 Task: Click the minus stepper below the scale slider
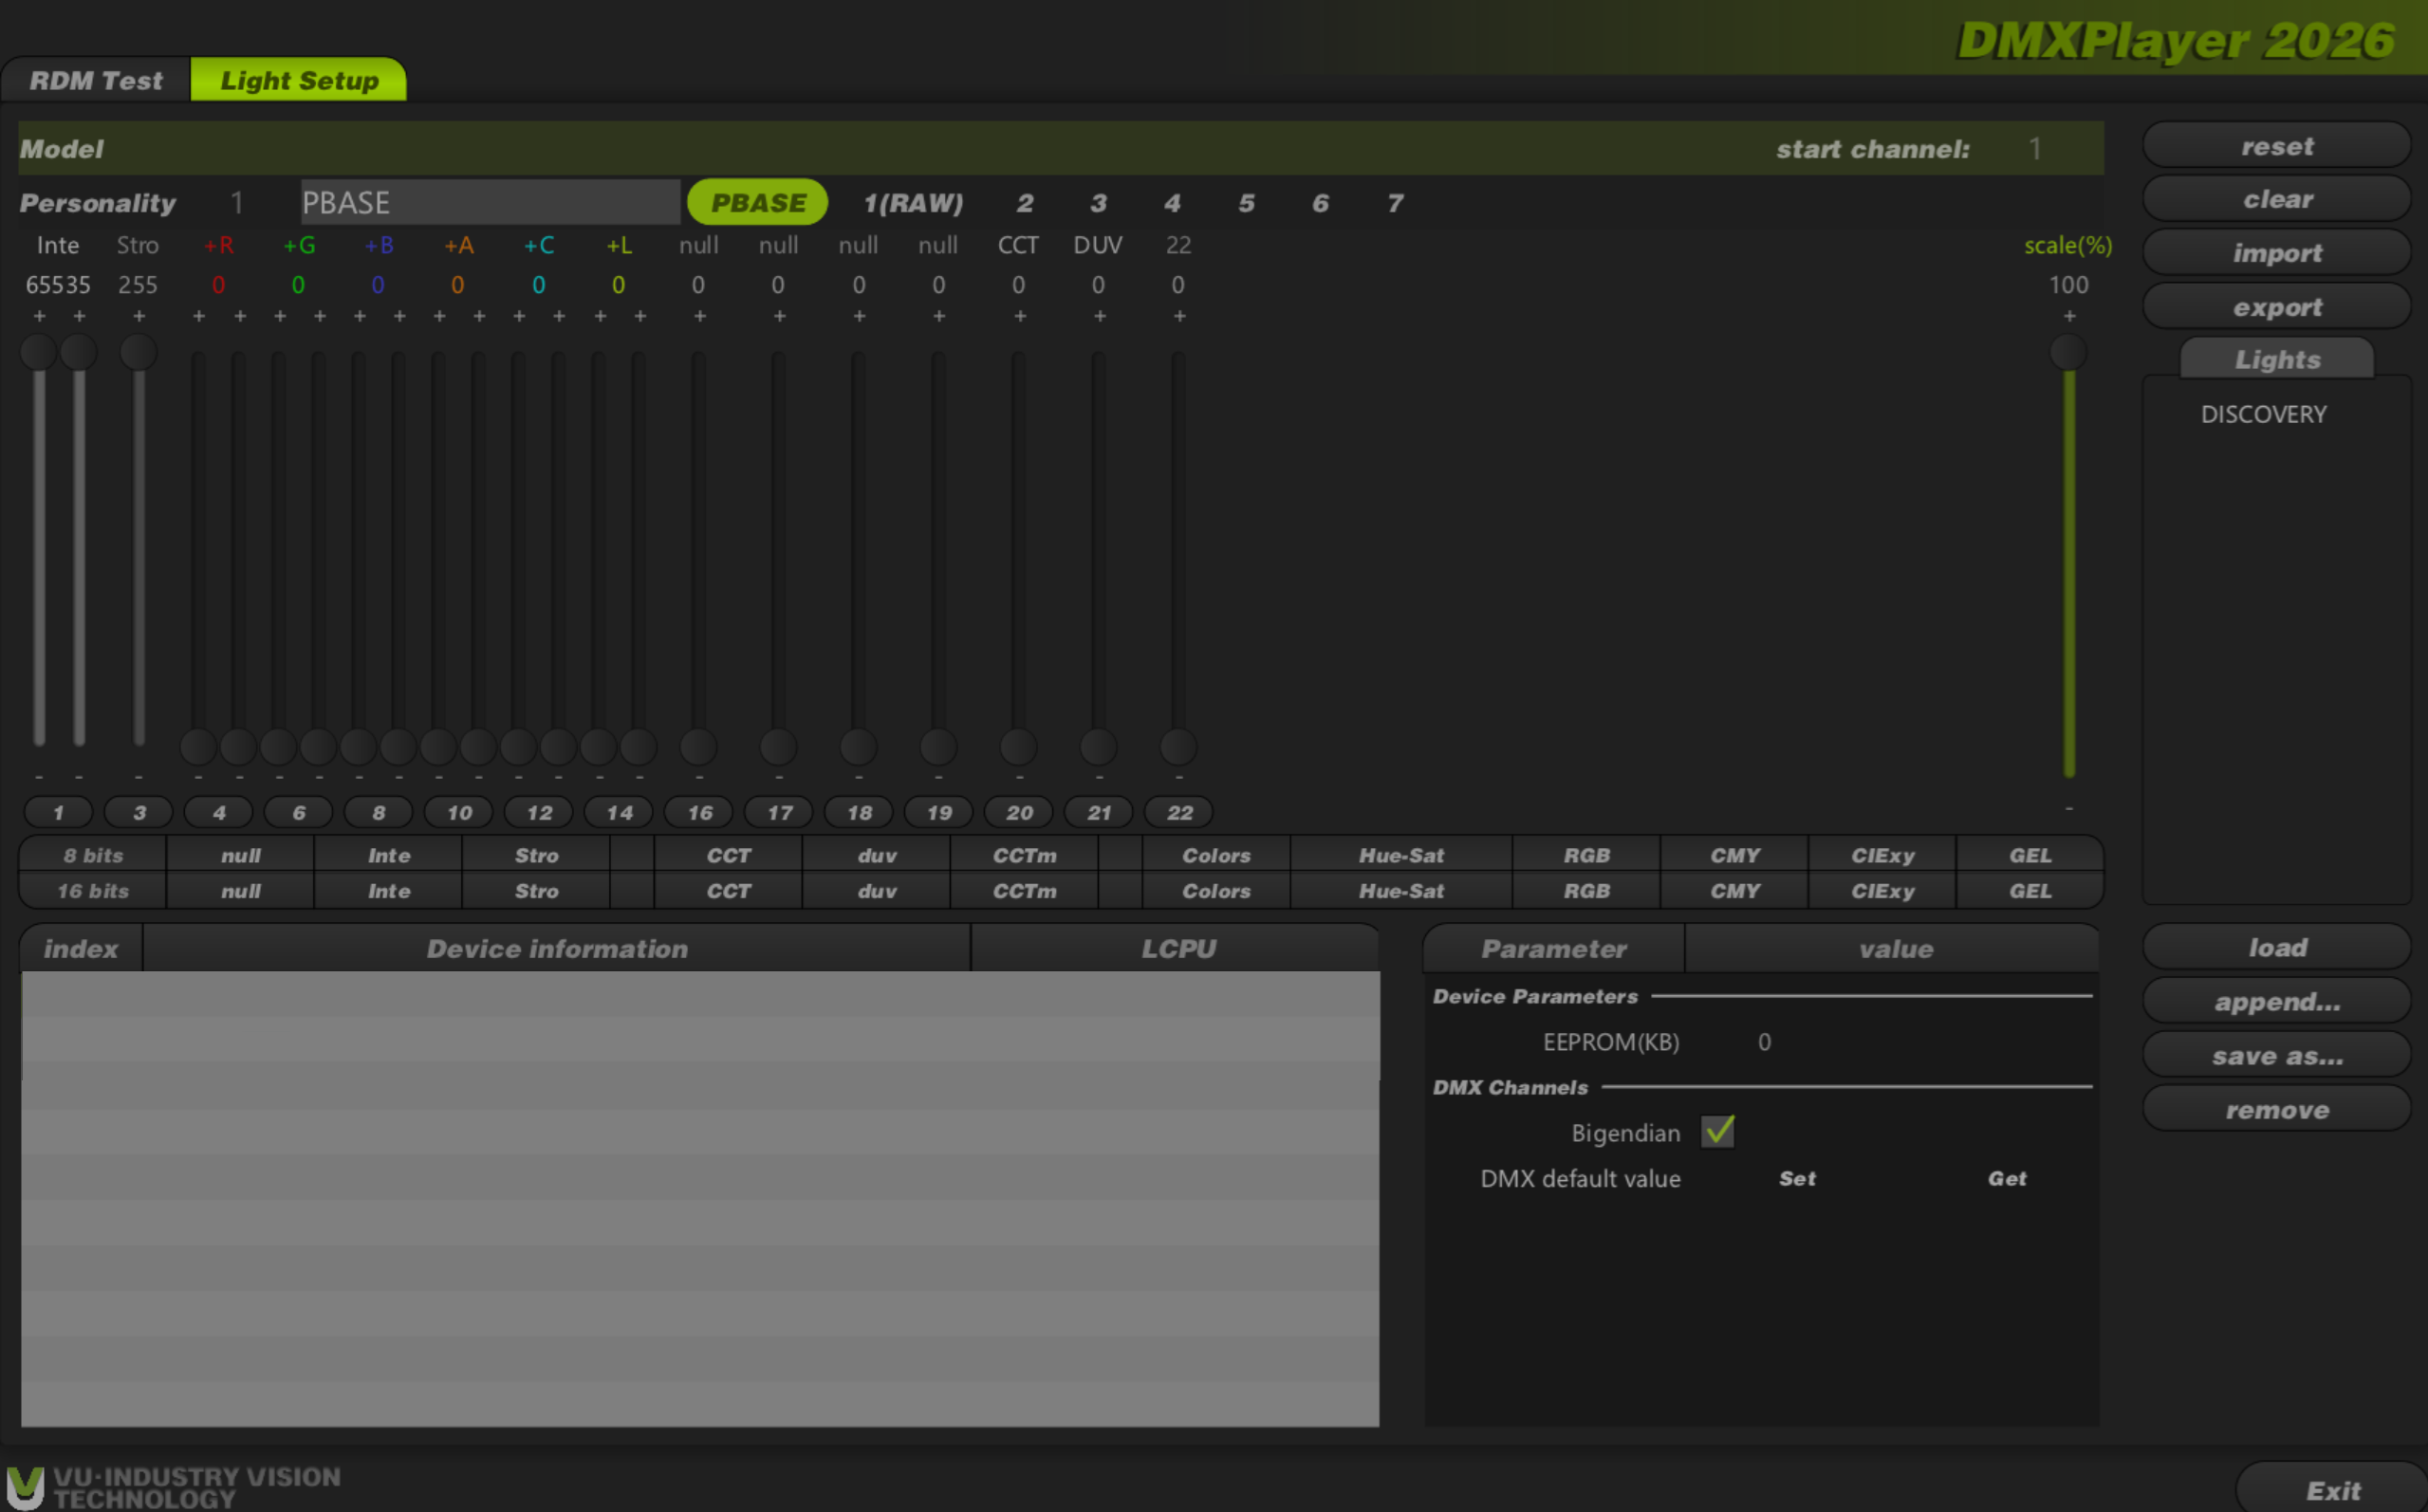point(2069,808)
